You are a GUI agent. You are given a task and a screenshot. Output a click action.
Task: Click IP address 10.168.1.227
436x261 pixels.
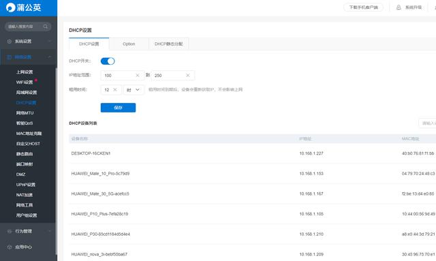(x=311, y=153)
